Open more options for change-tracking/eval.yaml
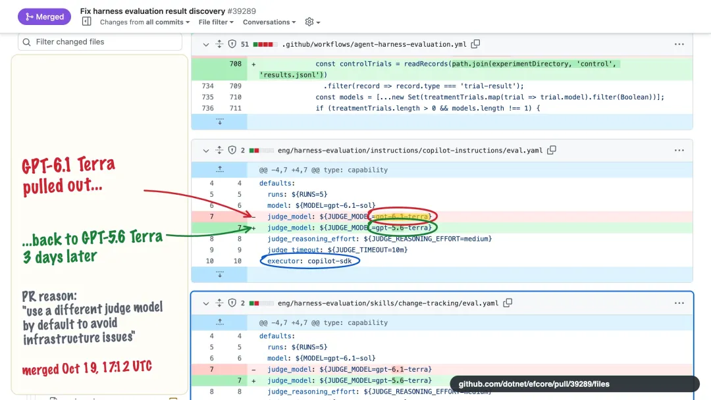The width and height of the screenshot is (711, 400). 679,303
